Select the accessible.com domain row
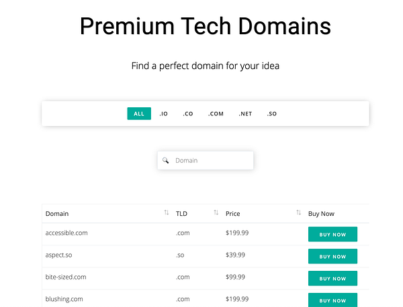Viewport: 403px width, 307px height. click(x=66, y=233)
